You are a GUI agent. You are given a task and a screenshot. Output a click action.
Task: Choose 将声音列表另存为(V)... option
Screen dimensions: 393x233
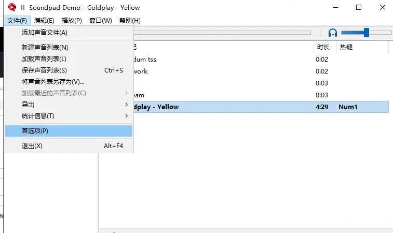coord(53,82)
